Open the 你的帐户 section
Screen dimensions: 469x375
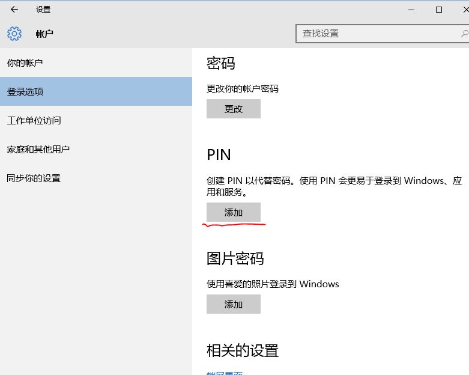pos(25,63)
